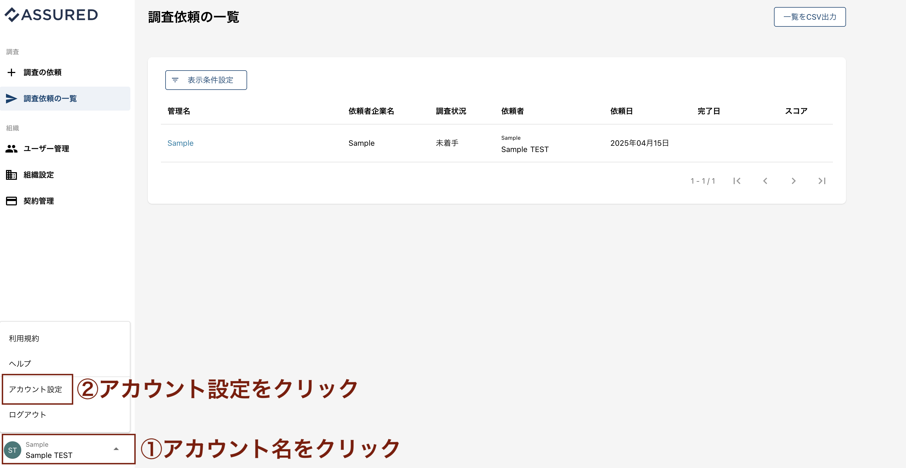Click the 調査依頼の一覧 page heading

click(x=193, y=17)
